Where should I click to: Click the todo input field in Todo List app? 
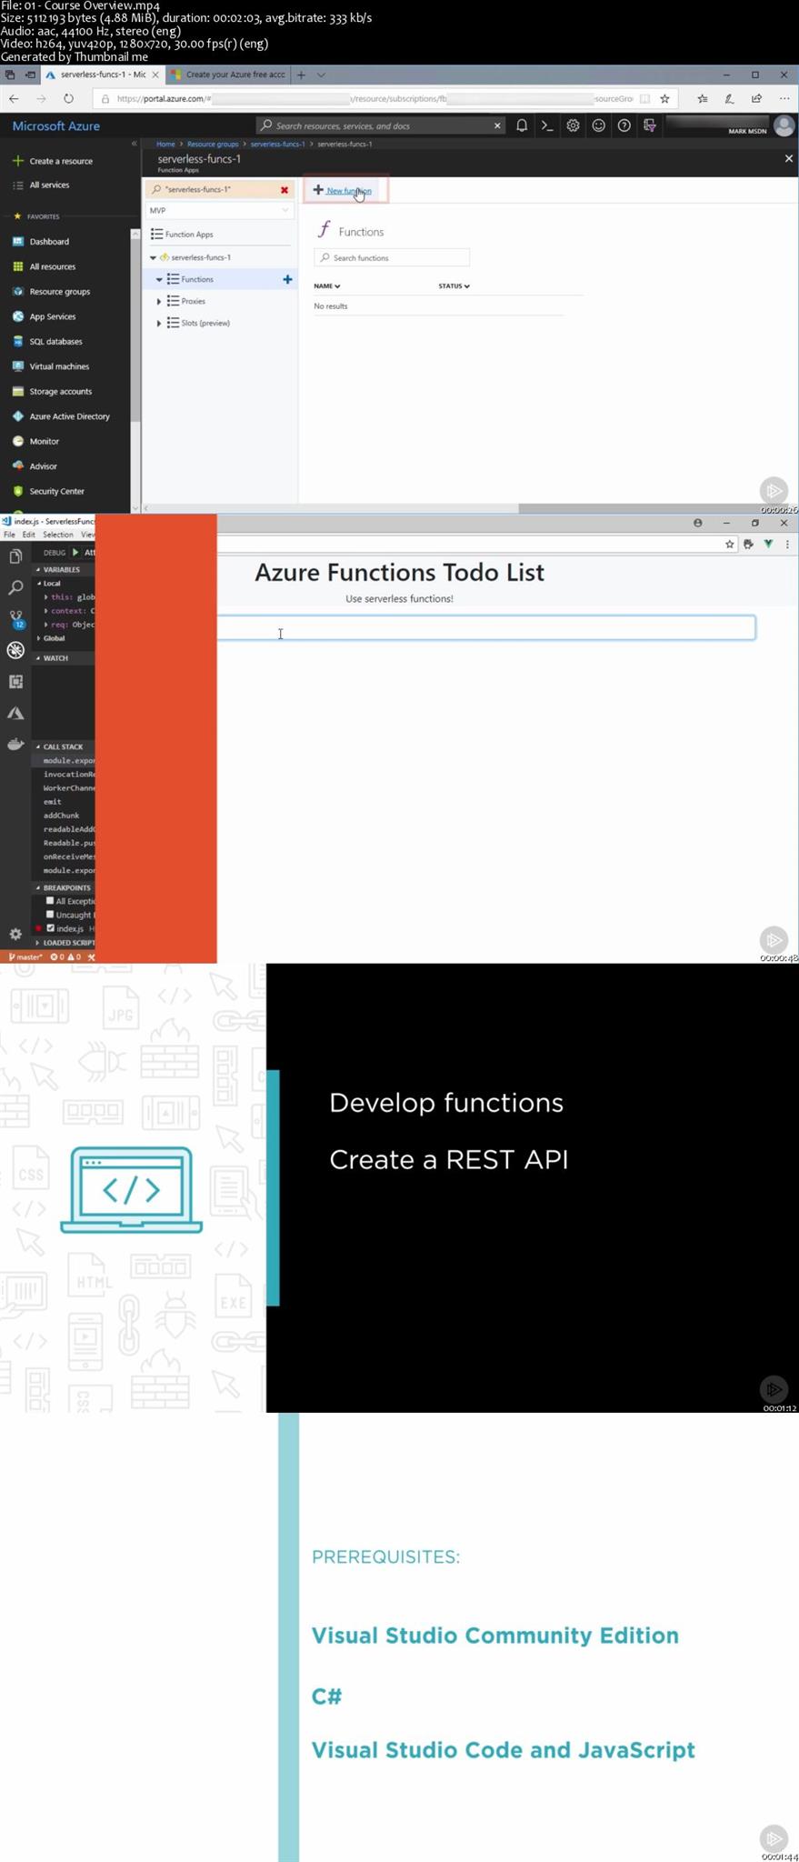point(486,627)
